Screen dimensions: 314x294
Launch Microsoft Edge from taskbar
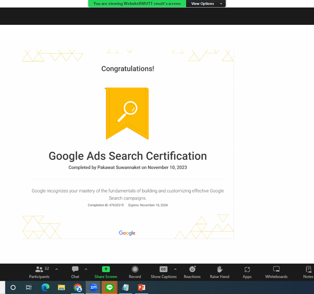click(x=45, y=287)
